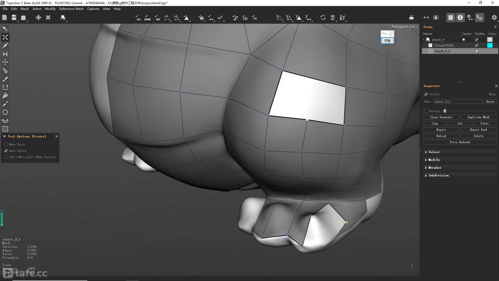This screenshot has width=499, height=281.
Task: Click the X Remove icon in toolbar
Action: (48, 17)
